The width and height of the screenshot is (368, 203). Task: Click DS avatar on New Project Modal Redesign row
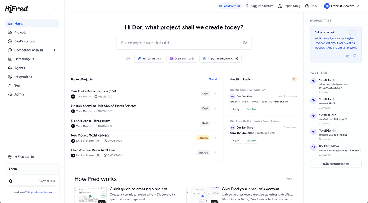pyautogui.click(x=73, y=141)
